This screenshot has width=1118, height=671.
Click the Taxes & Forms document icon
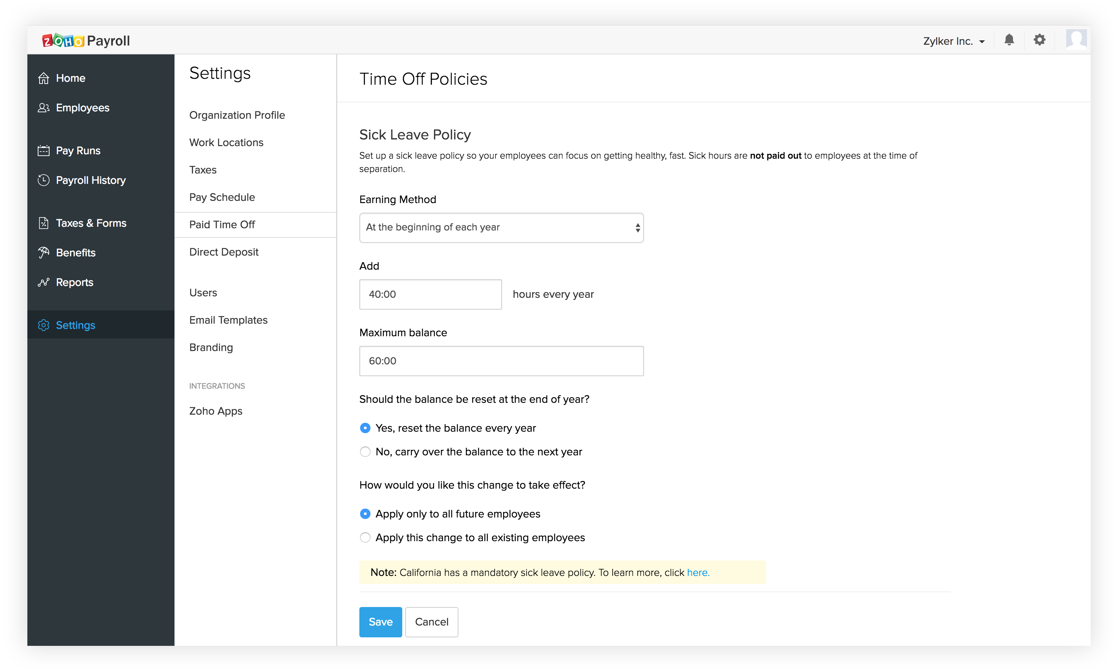pyautogui.click(x=43, y=223)
